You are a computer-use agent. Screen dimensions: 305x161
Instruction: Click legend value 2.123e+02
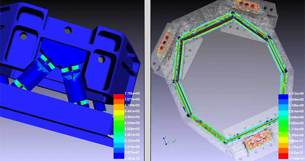point(132,141)
